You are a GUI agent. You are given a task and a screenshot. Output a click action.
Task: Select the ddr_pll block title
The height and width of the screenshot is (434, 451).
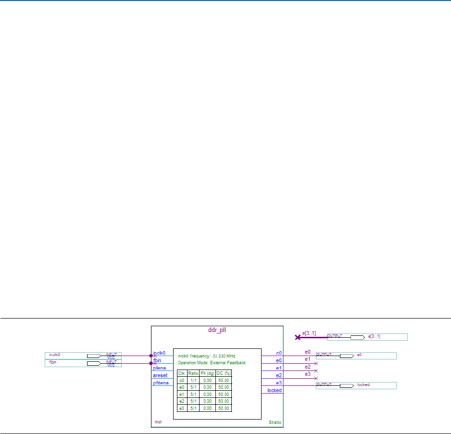tap(217, 330)
